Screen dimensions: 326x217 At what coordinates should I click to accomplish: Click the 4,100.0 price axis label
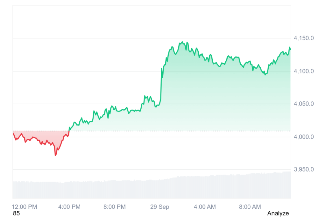pos(304,71)
